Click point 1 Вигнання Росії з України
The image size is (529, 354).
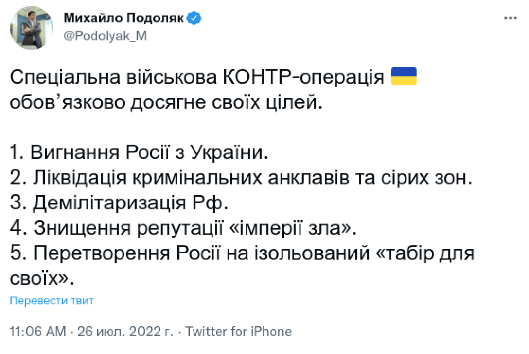click(x=139, y=153)
